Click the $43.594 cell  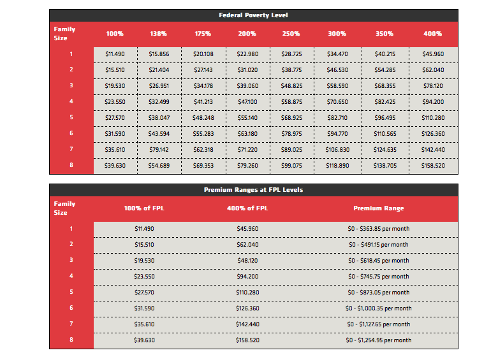(159, 134)
